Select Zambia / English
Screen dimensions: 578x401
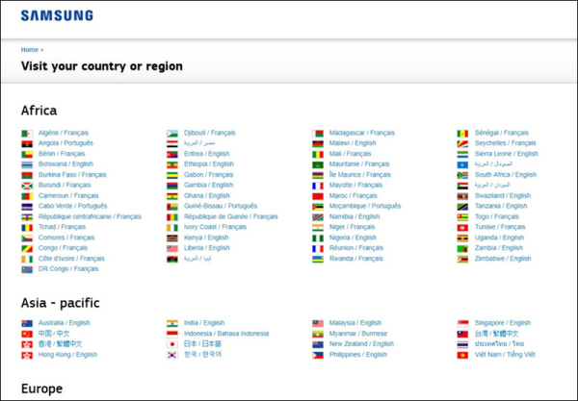pyautogui.click(x=499, y=248)
